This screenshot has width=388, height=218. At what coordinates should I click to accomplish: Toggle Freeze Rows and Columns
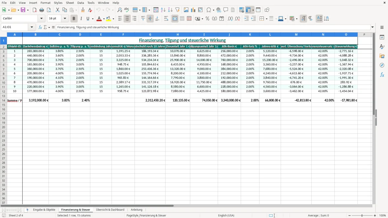(248, 10)
